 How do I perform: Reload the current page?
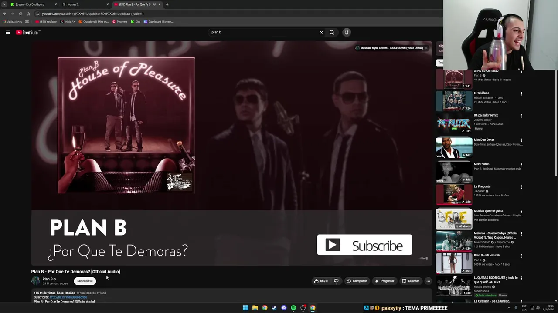coord(20,13)
